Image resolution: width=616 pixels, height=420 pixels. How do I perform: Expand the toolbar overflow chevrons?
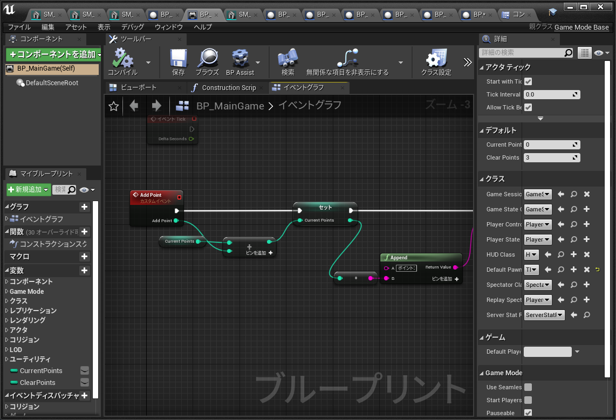[467, 63]
